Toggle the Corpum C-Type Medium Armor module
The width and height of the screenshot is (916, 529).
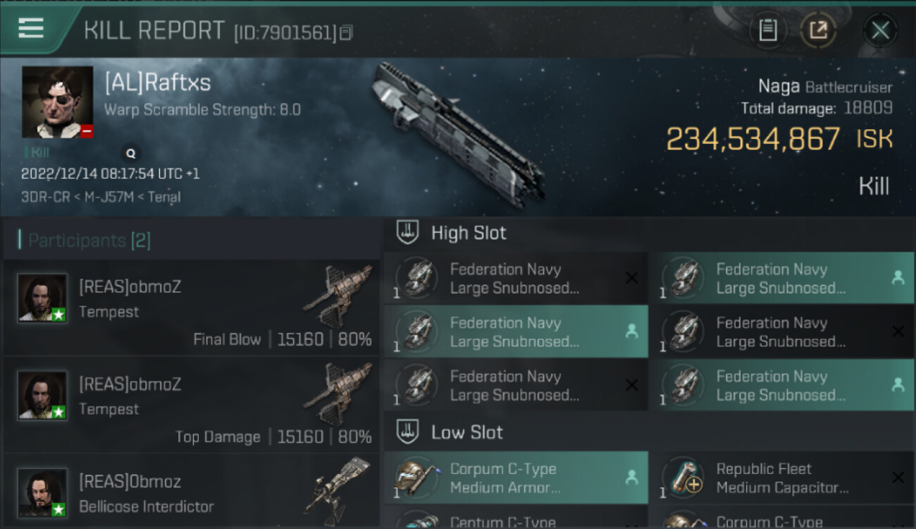point(516,478)
